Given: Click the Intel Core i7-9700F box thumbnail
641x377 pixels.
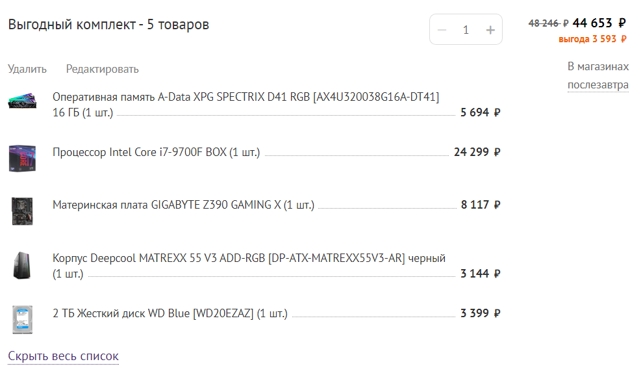Looking at the screenshot, I should (x=21, y=158).
